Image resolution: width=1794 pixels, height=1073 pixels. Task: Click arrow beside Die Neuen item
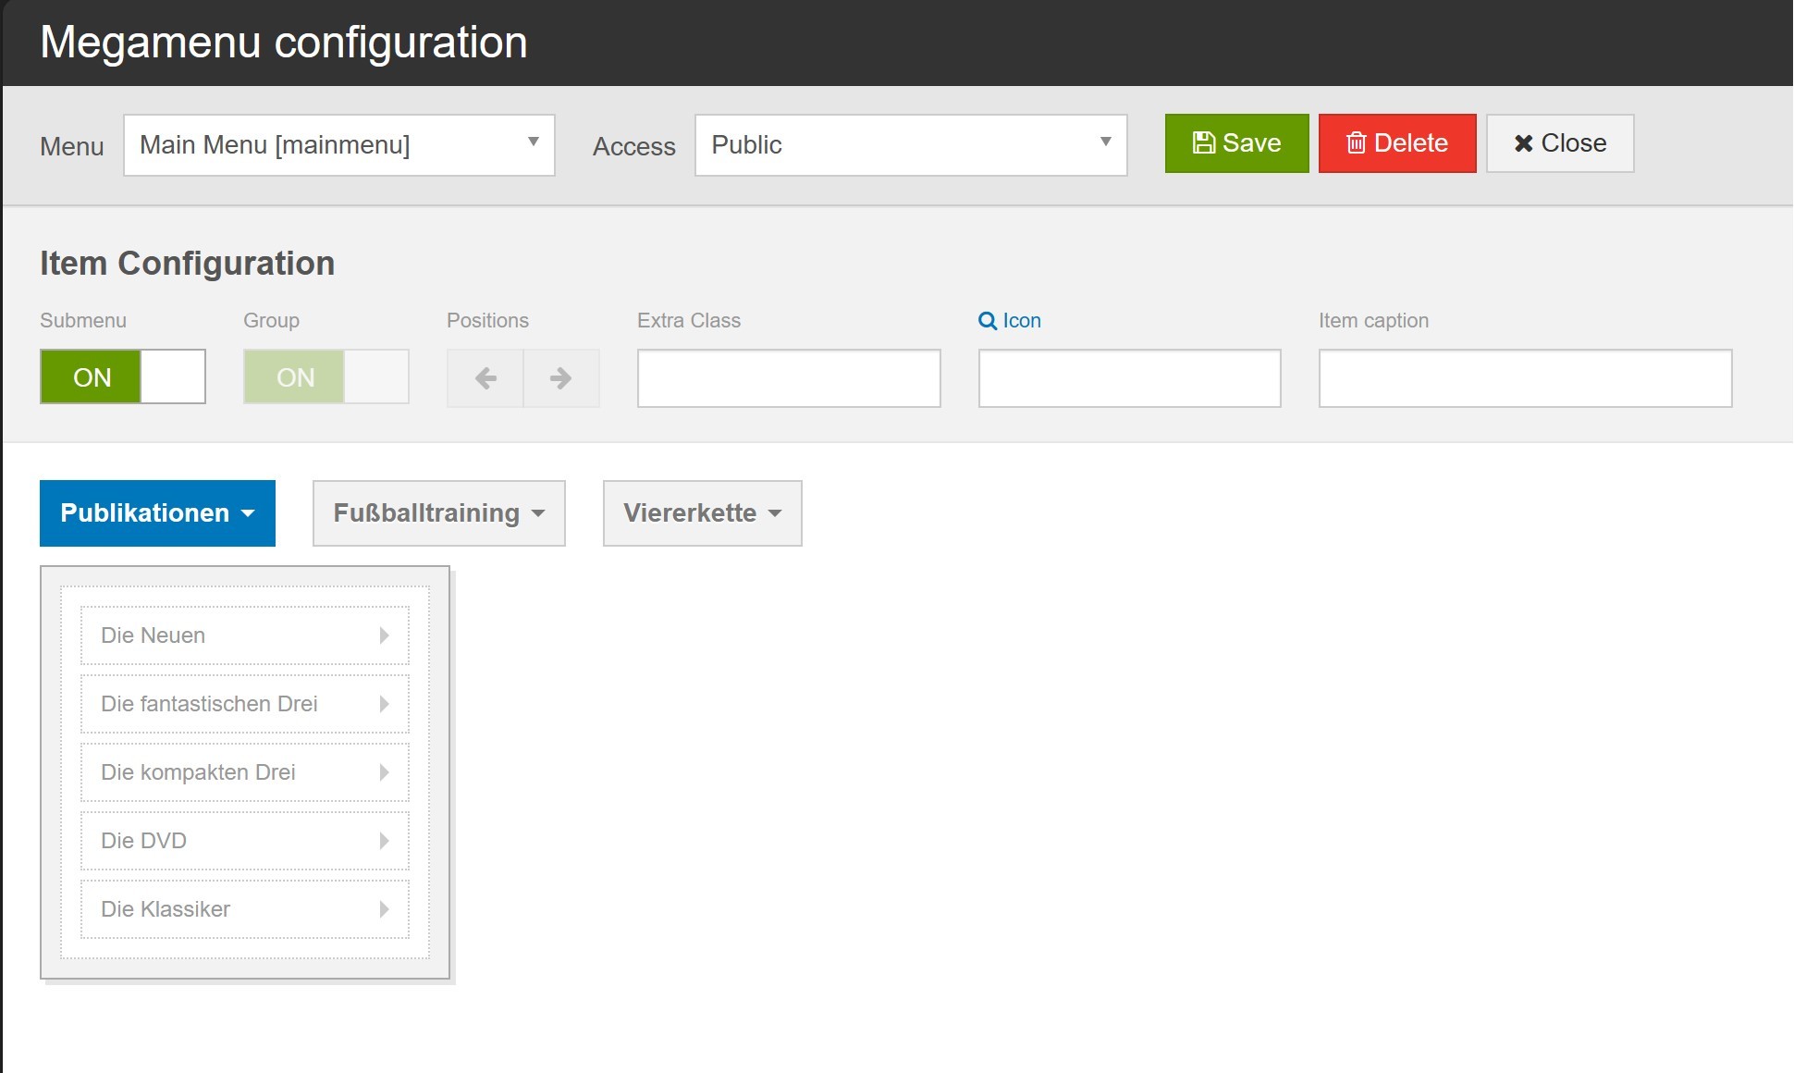[x=384, y=635]
